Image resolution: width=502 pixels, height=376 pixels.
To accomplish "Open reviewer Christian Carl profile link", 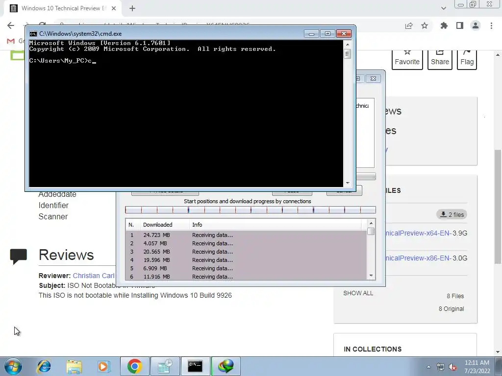I will coord(94,276).
